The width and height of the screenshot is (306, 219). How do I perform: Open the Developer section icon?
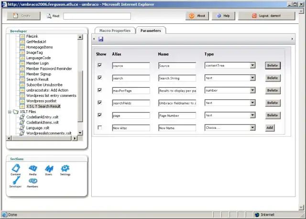tap(15, 182)
